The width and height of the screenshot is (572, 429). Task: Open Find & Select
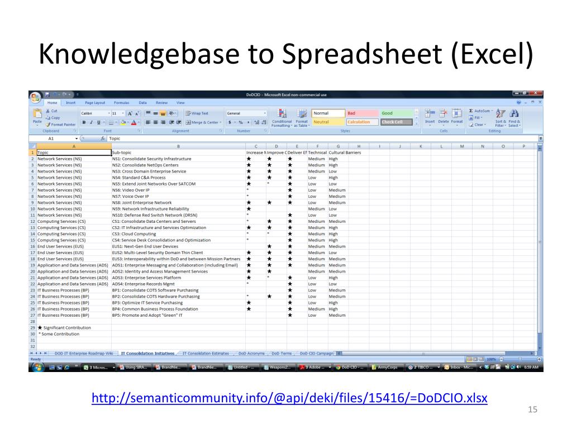514,118
